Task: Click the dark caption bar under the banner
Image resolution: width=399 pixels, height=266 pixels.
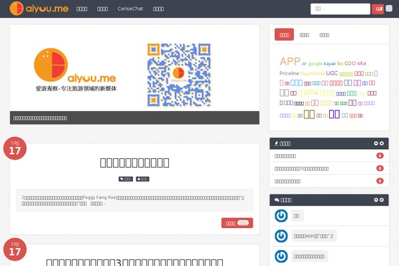Action: click(134, 118)
